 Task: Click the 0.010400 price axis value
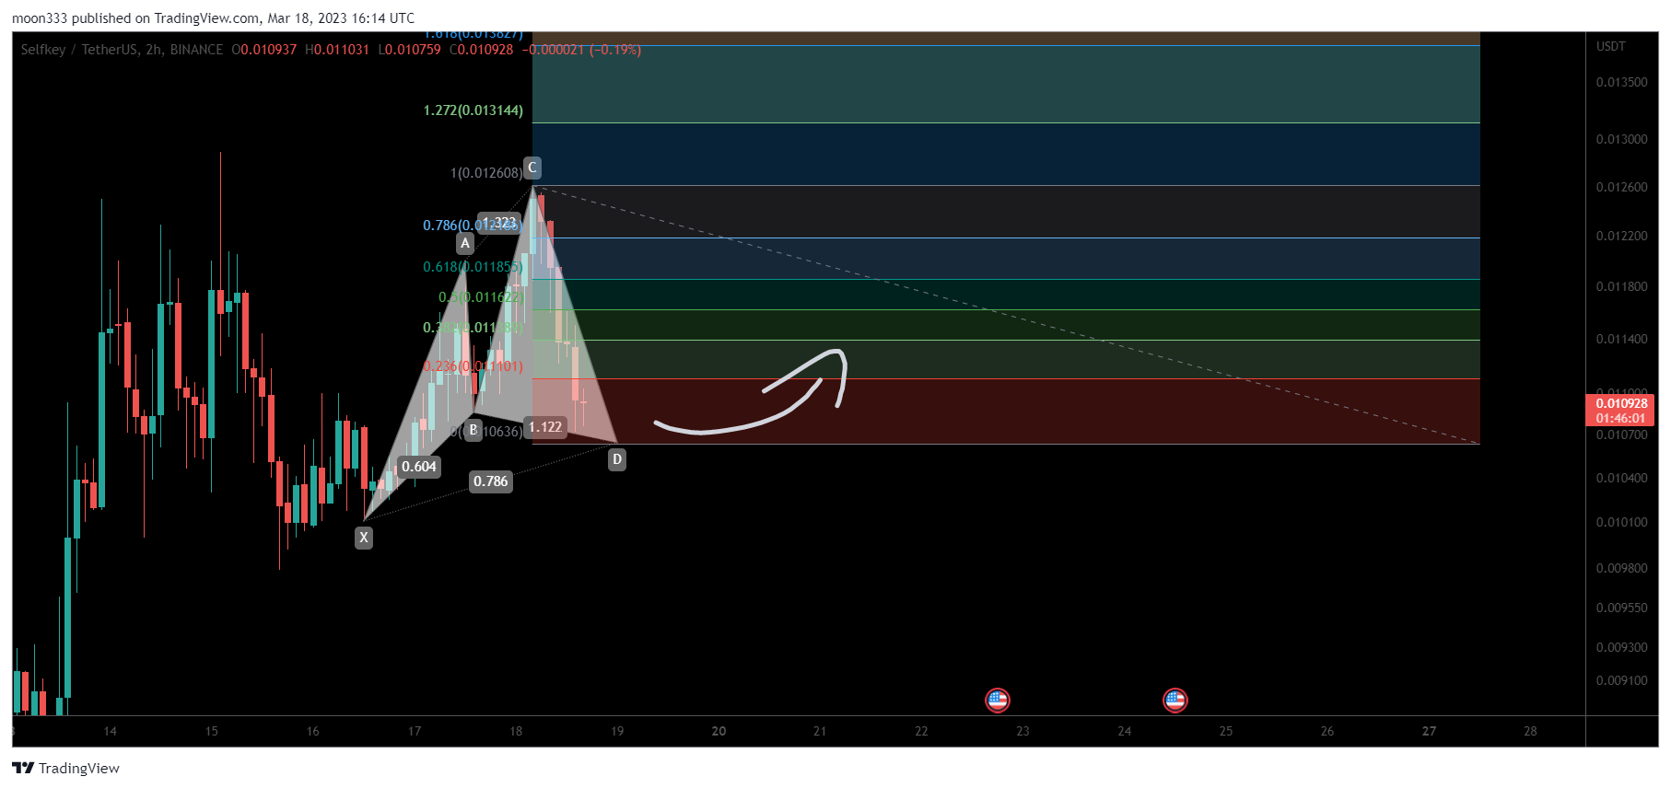click(x=1622, y=478)
